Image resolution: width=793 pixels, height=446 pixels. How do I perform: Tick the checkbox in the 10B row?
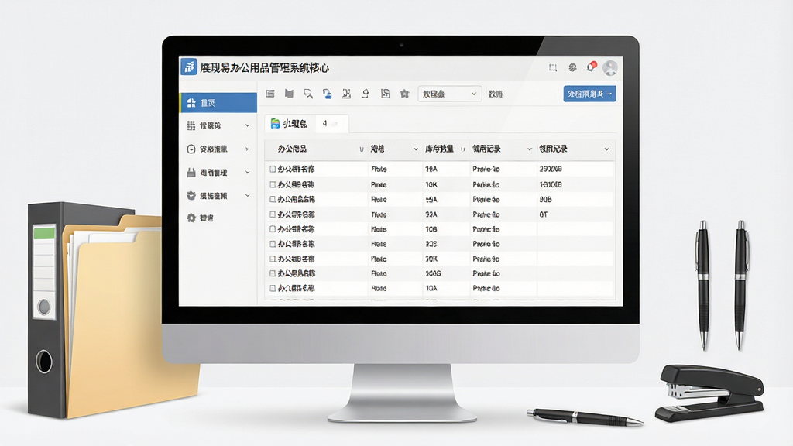(273, 229)
